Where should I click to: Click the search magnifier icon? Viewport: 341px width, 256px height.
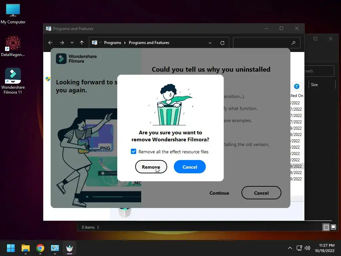pos(294,43)
